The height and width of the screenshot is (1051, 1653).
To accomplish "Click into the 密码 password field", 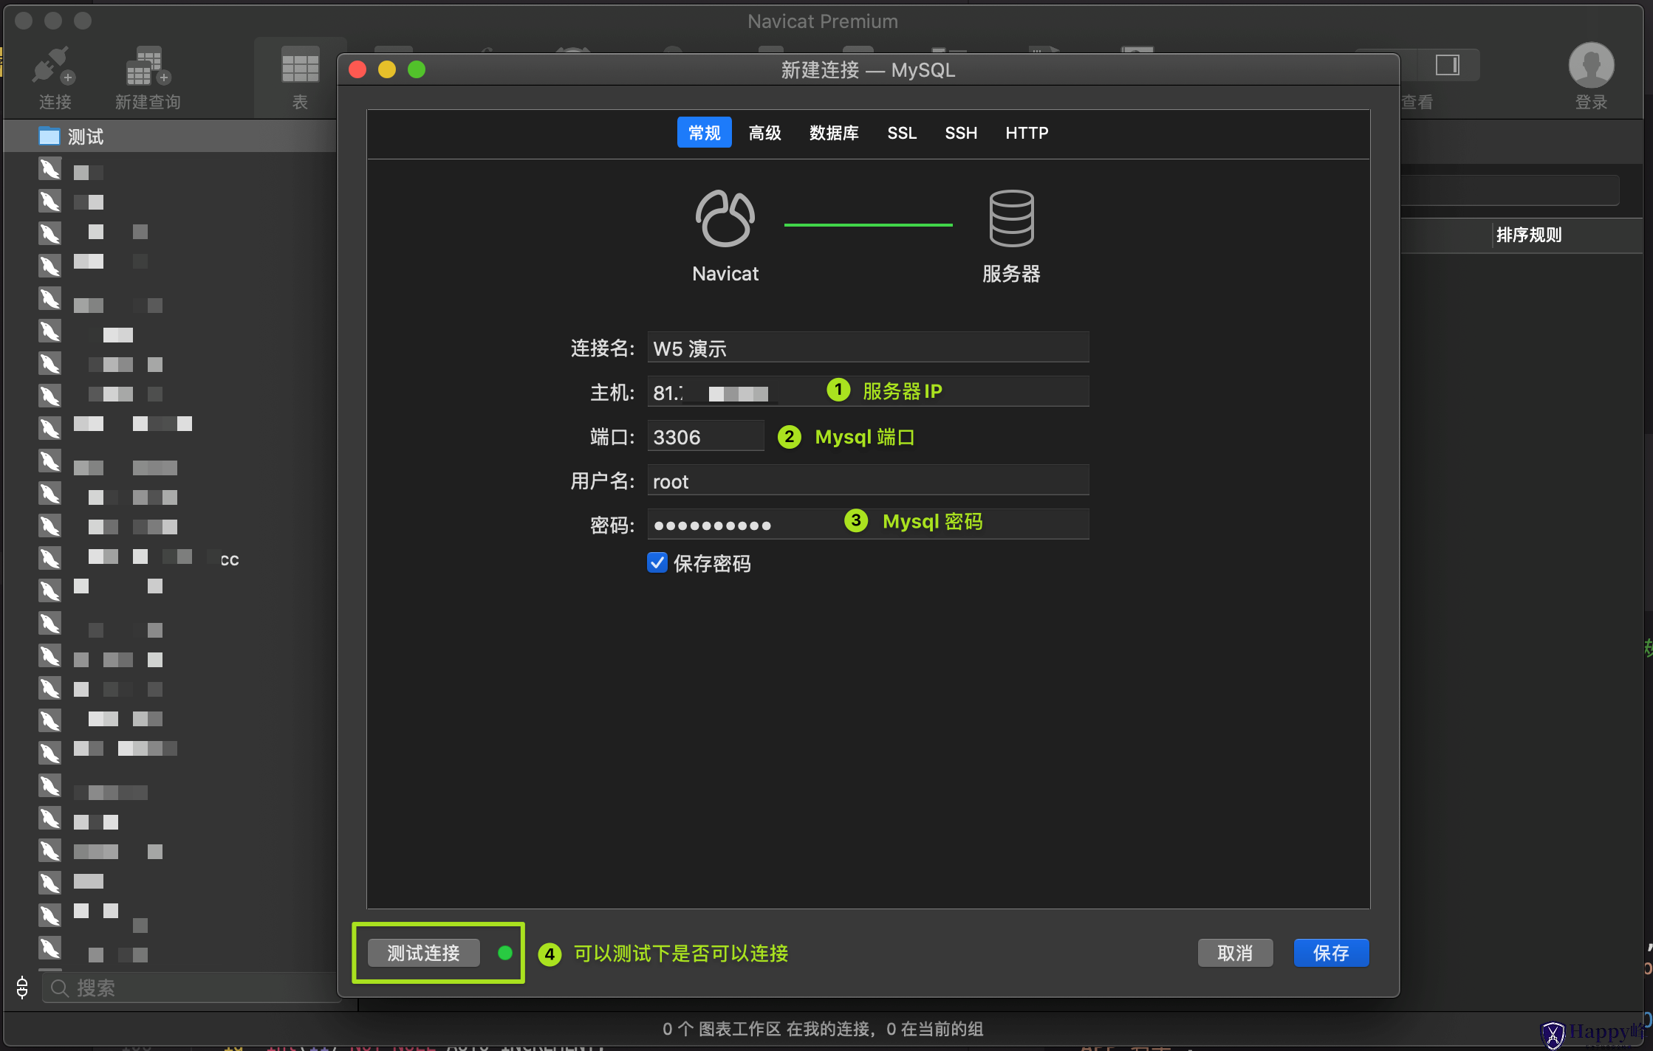I will pyautogui.click(x=868, y=525).
